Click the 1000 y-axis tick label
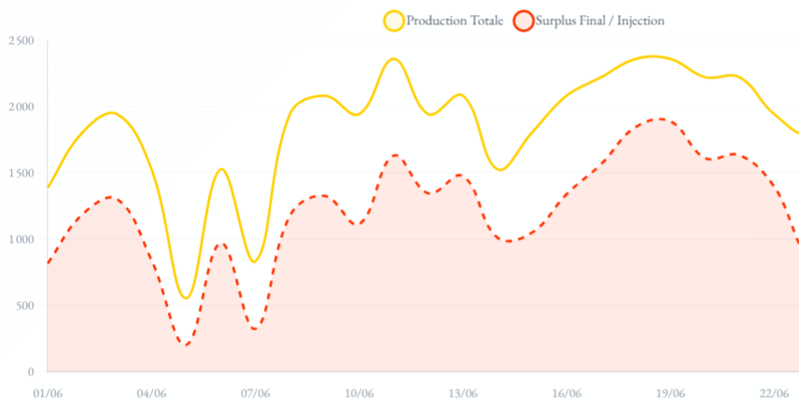799x407 pixels. click(x=21, y=240)
